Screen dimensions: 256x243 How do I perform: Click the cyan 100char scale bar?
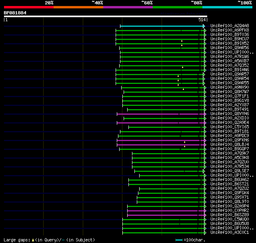point(179,240)
